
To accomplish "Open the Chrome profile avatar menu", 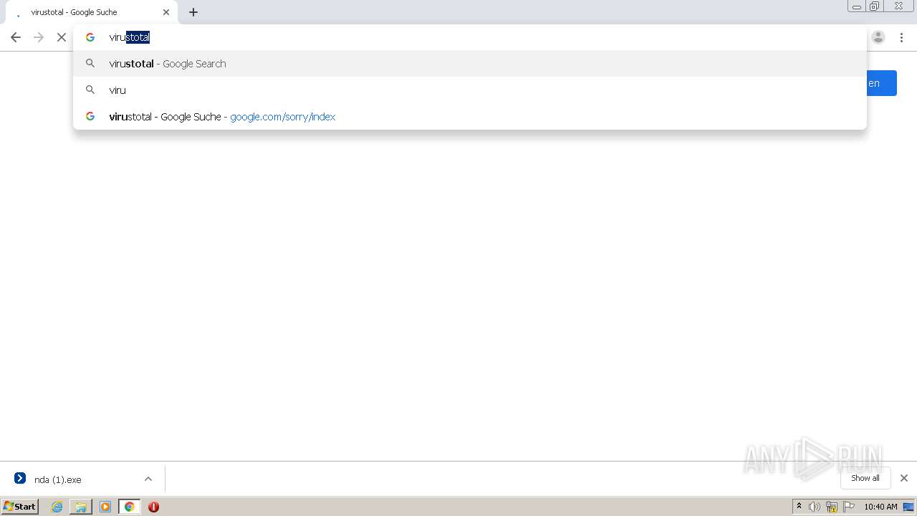I will click(x=878, y=37).
